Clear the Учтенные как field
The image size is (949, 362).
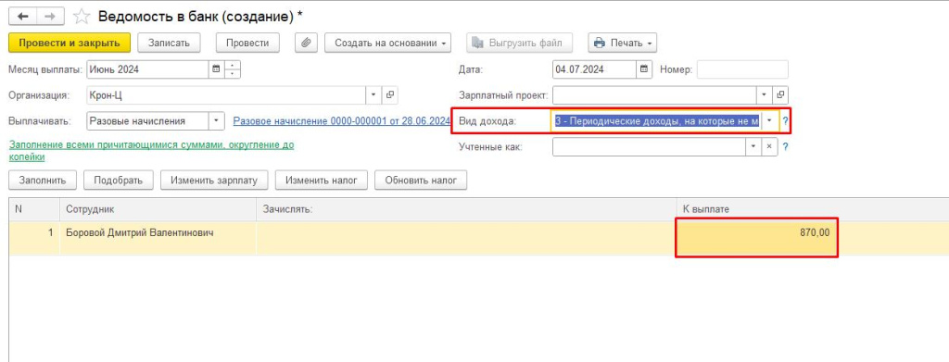769,147
